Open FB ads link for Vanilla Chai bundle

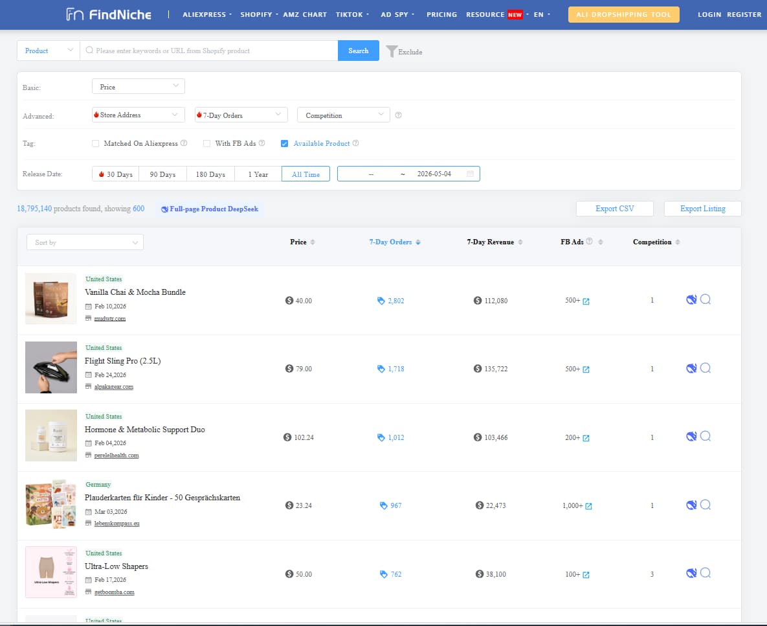pyautogui.click(x=586, y=301)
